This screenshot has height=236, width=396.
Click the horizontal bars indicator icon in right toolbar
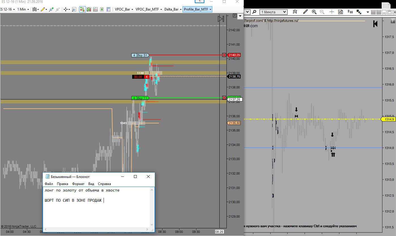click(350, 12)
